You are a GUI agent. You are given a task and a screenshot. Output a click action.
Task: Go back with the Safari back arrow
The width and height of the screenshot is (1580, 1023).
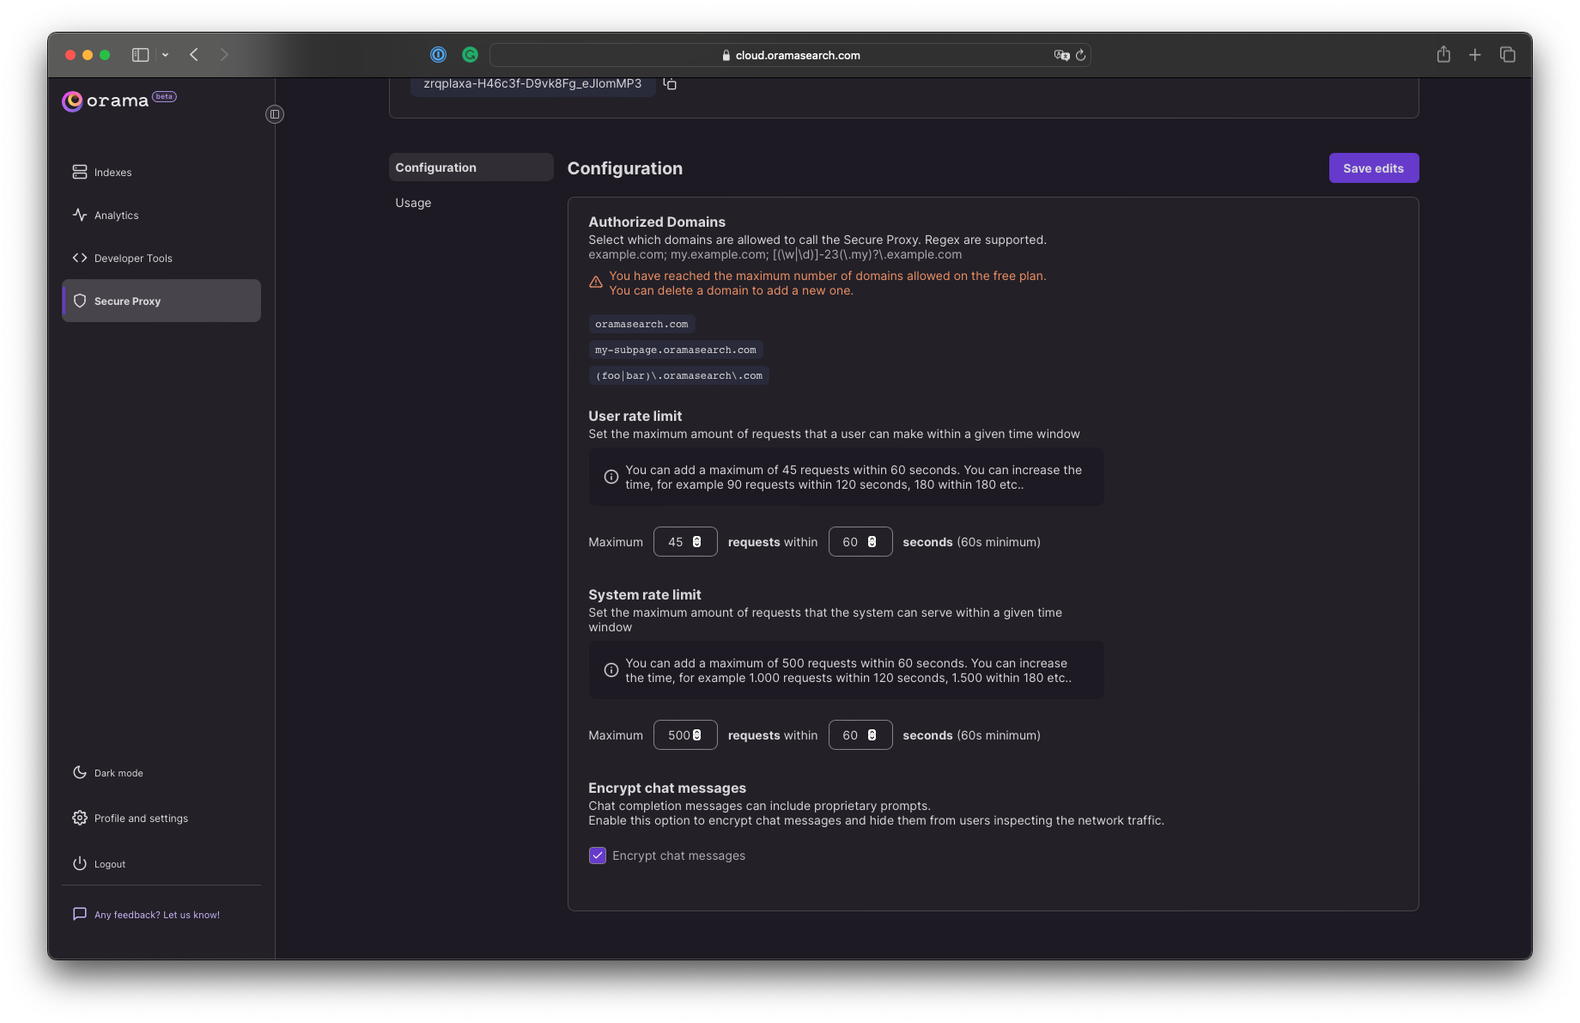tap(194, 55)
